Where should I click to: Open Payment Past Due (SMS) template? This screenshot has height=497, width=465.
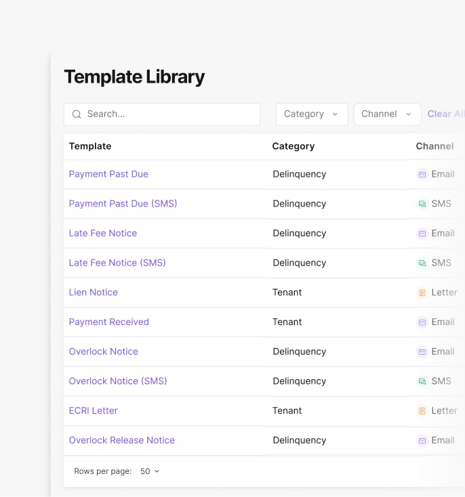click(123, 204)
